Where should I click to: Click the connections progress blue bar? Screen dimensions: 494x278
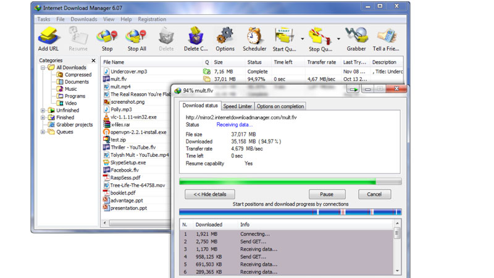click(x=290, y=212)
